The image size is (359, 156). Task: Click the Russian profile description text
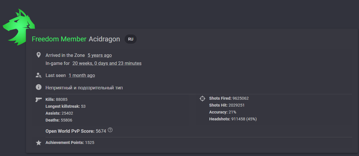[84, 88]
